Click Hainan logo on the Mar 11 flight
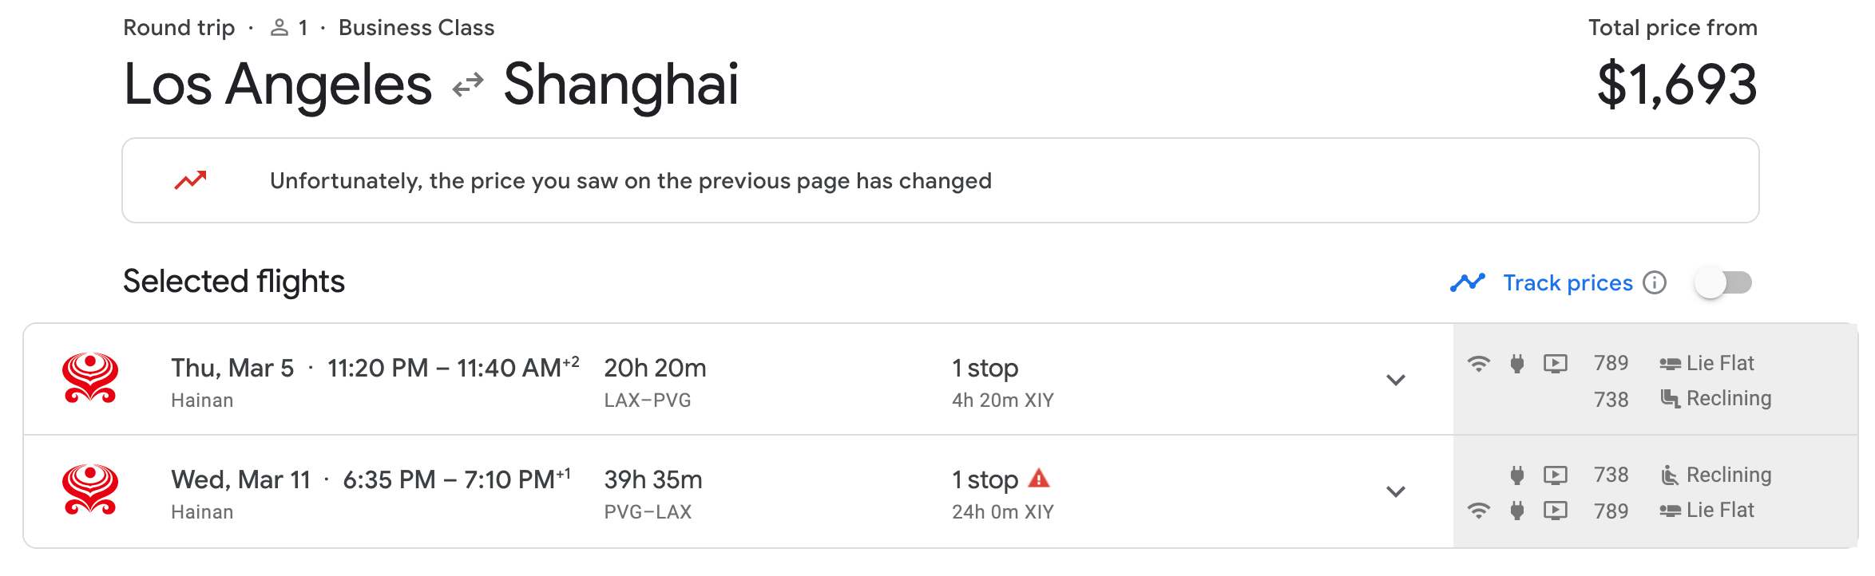Image resolution: width=1875 pixels, height=576 pixels. point(90,491)
